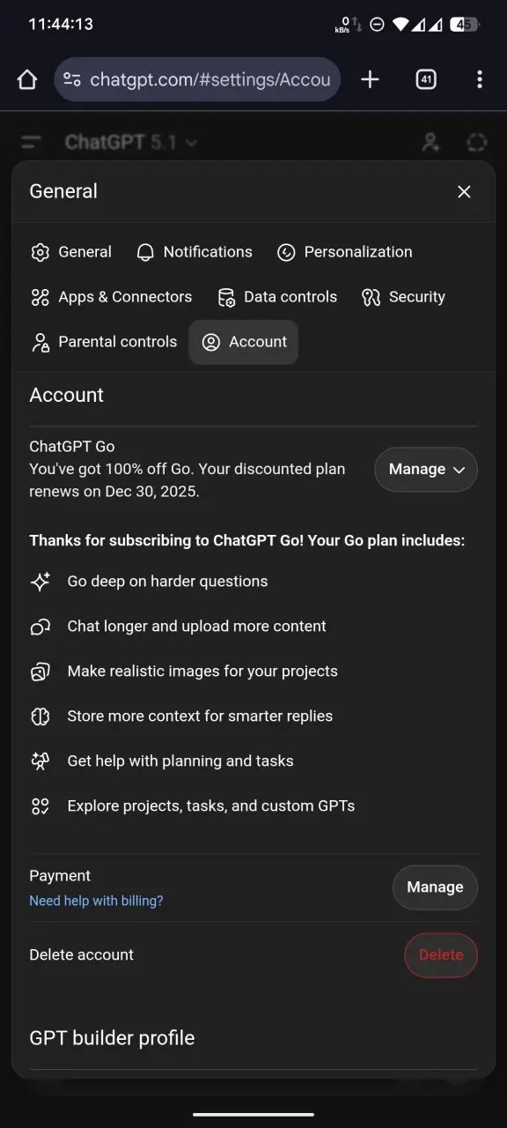Open the Need help with billing link
The image size is (507, 1128).
[x=96, y=901]
